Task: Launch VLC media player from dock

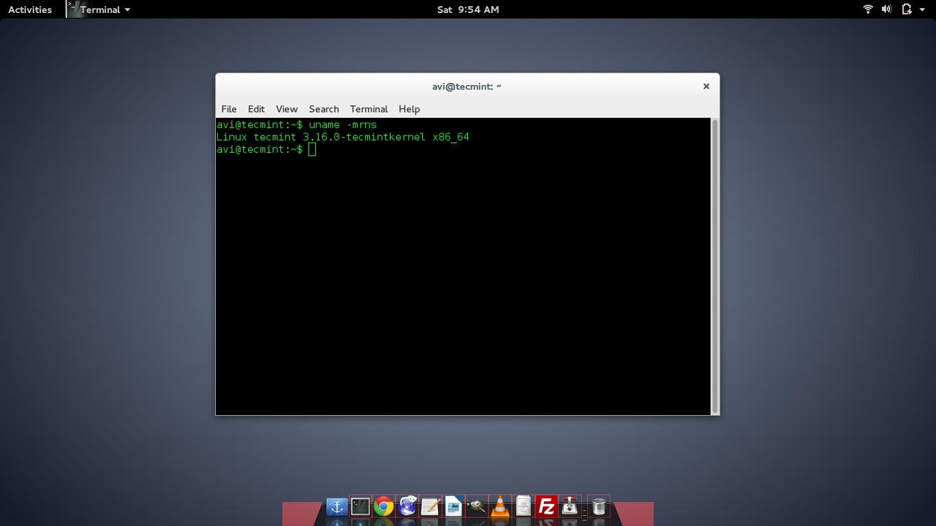Action: [500, 506]
